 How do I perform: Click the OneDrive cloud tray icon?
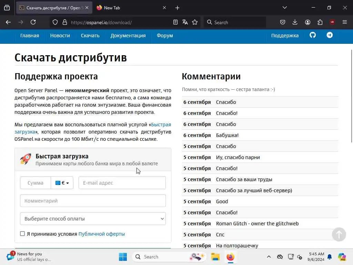pos(280,257)
